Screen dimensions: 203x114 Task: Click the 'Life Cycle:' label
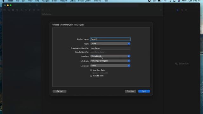pos(85,61)
